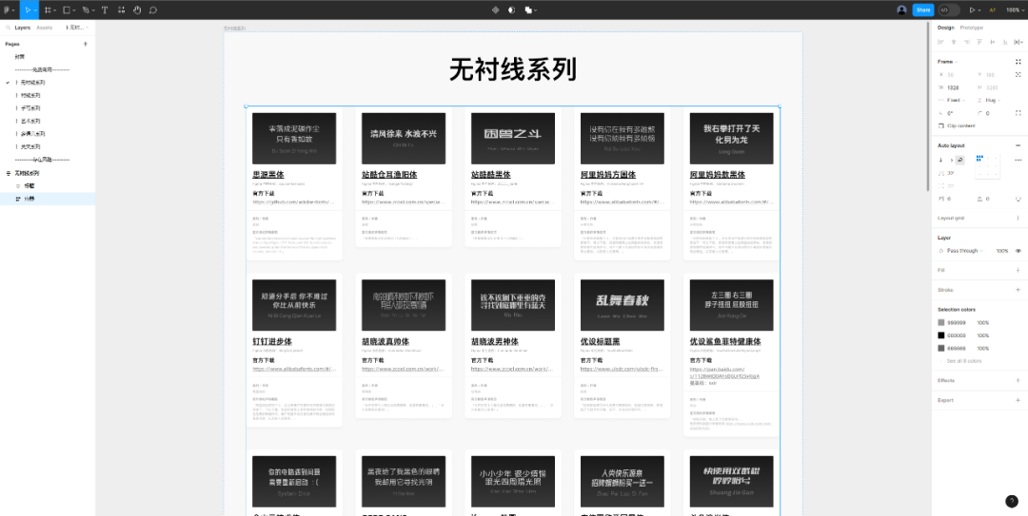Viewport: 1028px width, 516px height.
Task: Click the Share button
Action: (x=923, y=10)
